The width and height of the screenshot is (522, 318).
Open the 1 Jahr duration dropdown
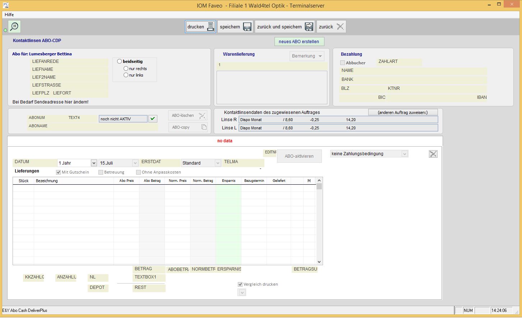(x=94, y=163)
